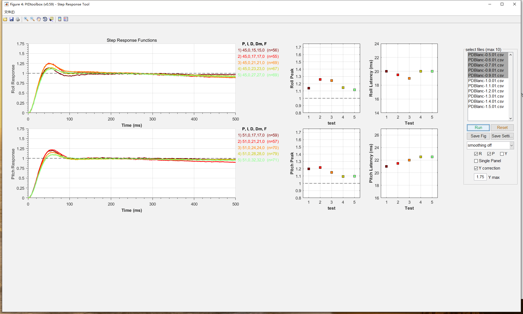Insert a colorbar using the toolbar icon
The height and width of the screenshot is (314, 523).
[x=60, y=19]
